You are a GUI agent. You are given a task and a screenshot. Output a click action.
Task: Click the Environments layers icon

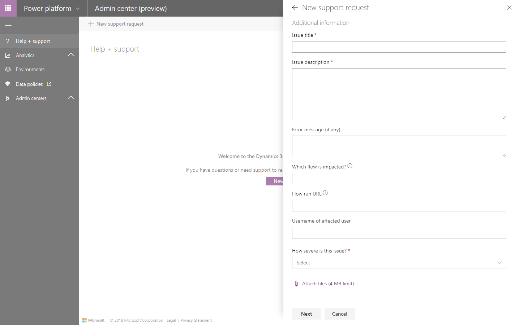8,69
